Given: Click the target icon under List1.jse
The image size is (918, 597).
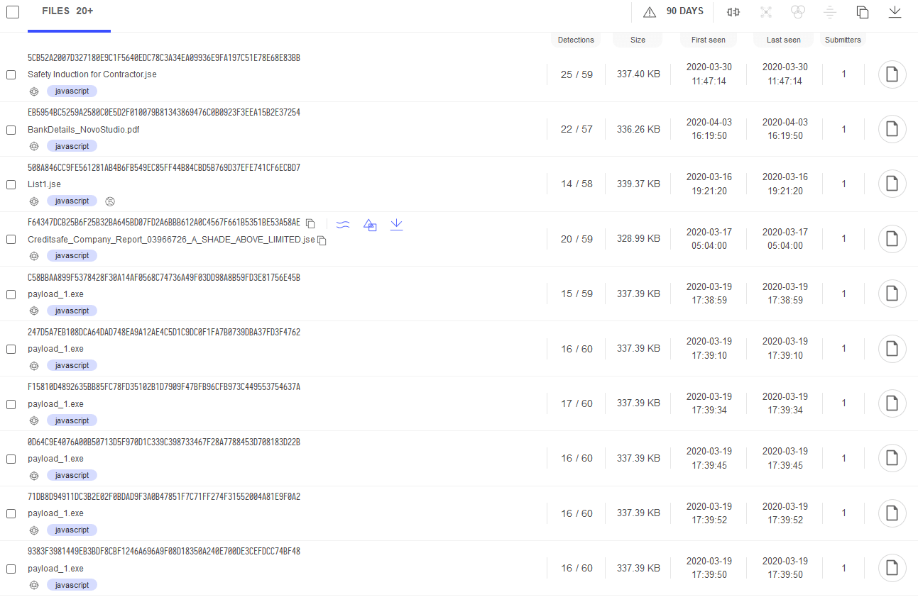Looking at the screenshot, I should 33,201.
